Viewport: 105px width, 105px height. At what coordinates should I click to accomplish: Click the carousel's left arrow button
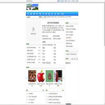(27, 78)
